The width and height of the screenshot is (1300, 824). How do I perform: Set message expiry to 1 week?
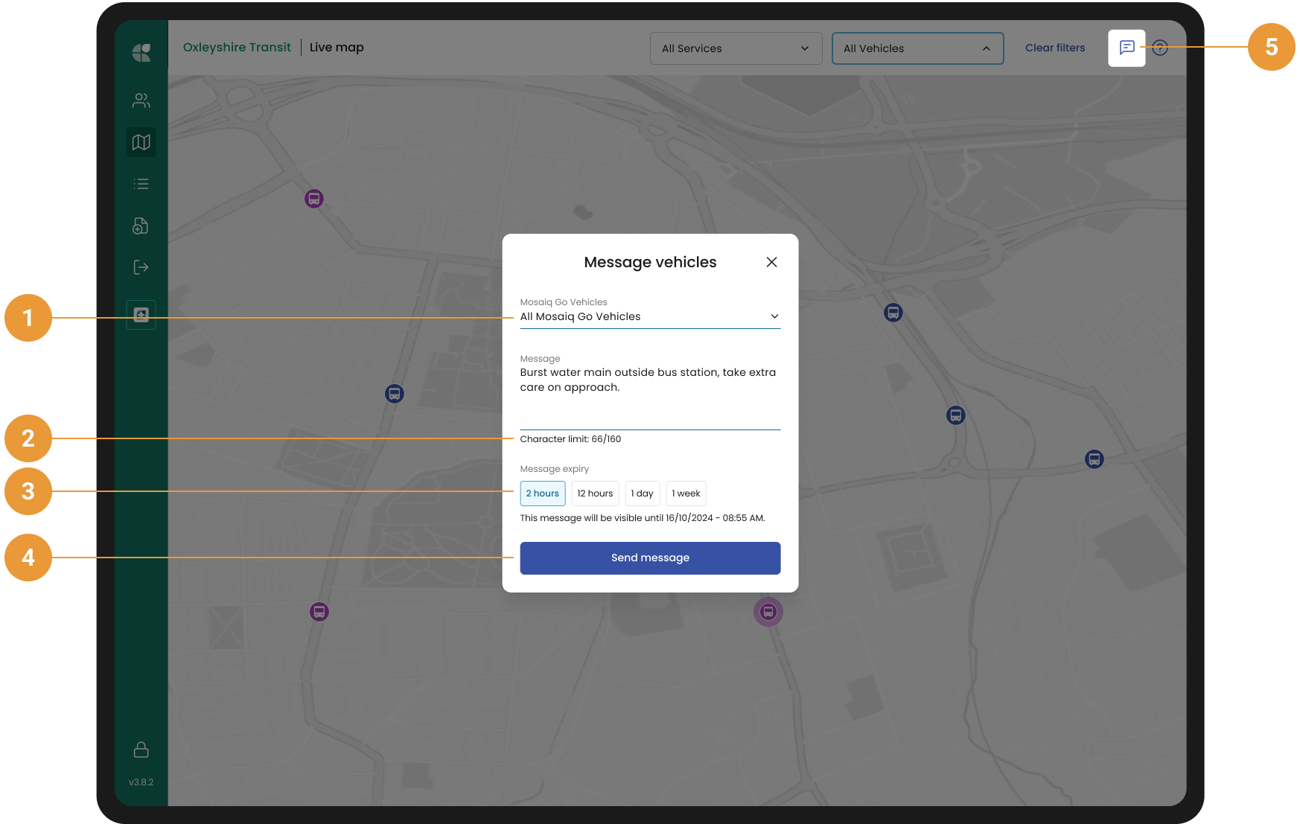(686, 494)
